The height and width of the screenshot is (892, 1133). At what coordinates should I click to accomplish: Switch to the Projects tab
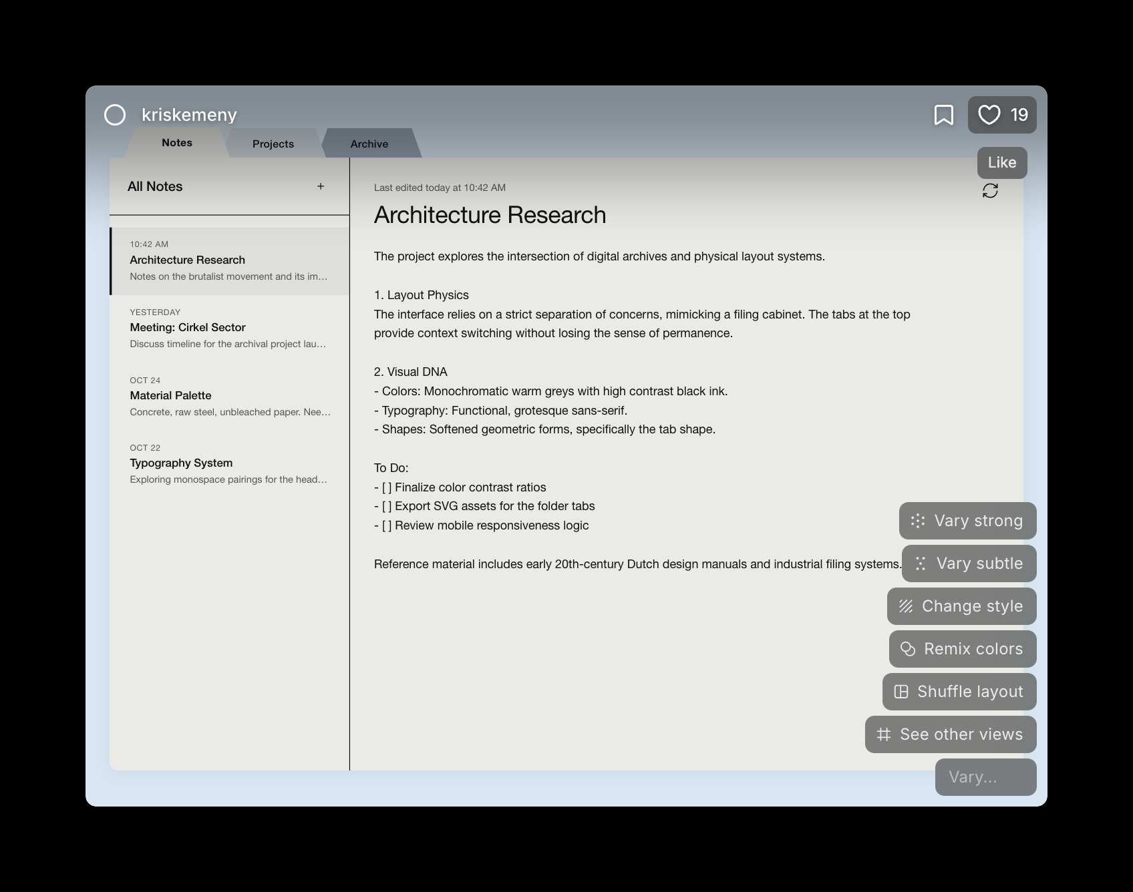click(x=273, y=144)
